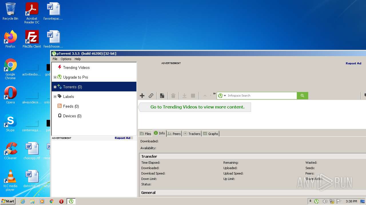Select Feeds (0) in sidebar
This screenshot has width=366, height=205.
(71, 106)
